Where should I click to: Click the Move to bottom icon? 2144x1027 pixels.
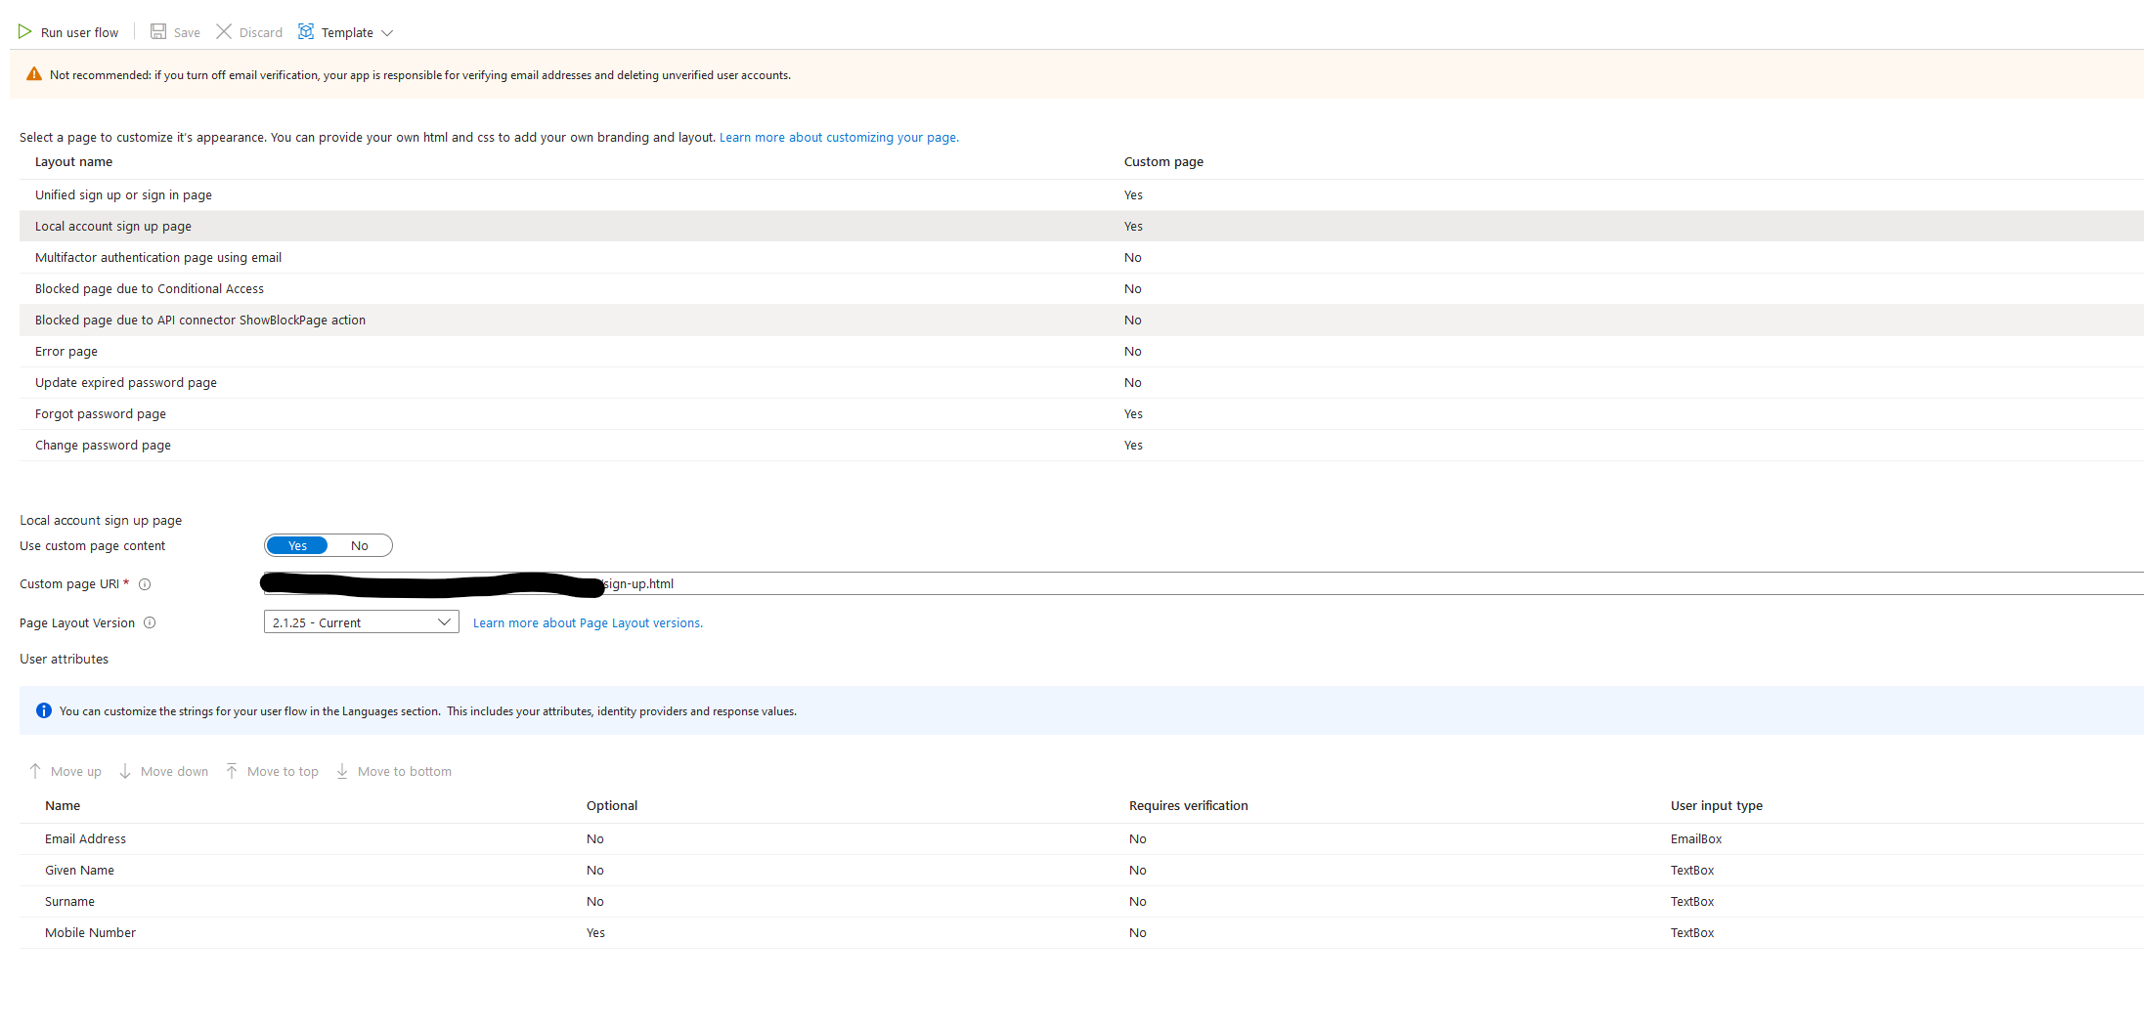pyautogui.click(x=341, y=771)
